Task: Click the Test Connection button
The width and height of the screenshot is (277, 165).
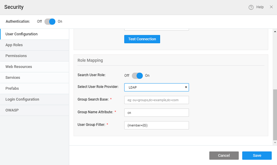Action: pyautogui.click(x=142, y=39)
